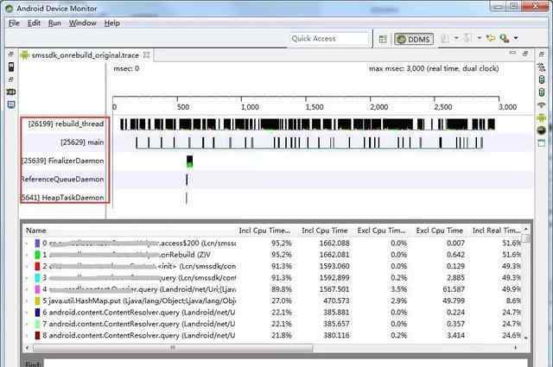Screen dimensions: 553x367
Task: Open the Window menu
Action: tap(83, 23)
